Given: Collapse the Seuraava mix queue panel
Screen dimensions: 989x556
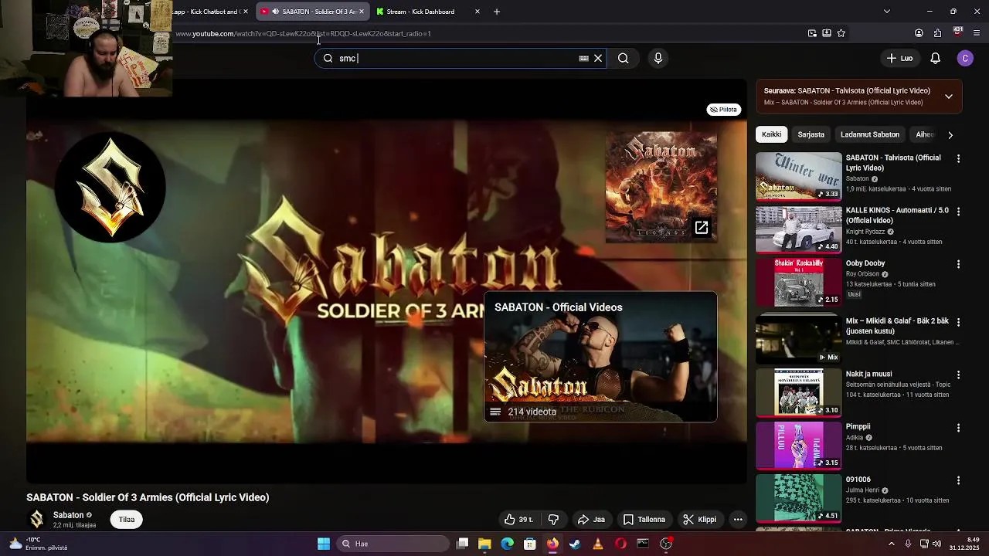Looking at the screenshot, I should tap(948, 97).
